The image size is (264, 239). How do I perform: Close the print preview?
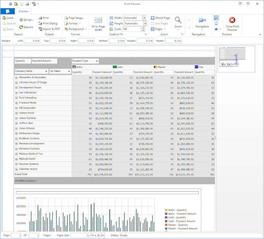[x=232, y=23]
